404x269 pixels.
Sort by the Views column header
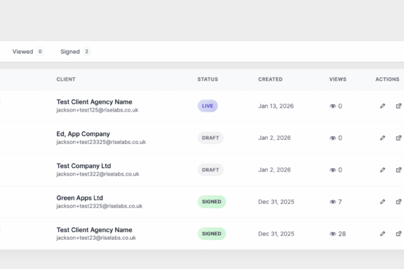338,79
